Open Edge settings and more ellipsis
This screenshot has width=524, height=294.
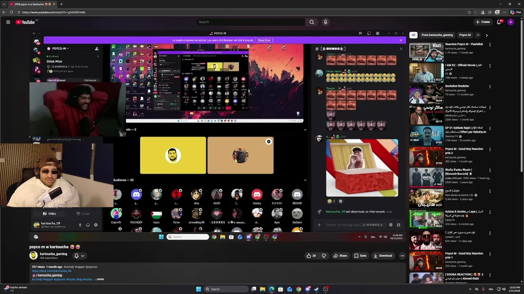tap(504, 12)
